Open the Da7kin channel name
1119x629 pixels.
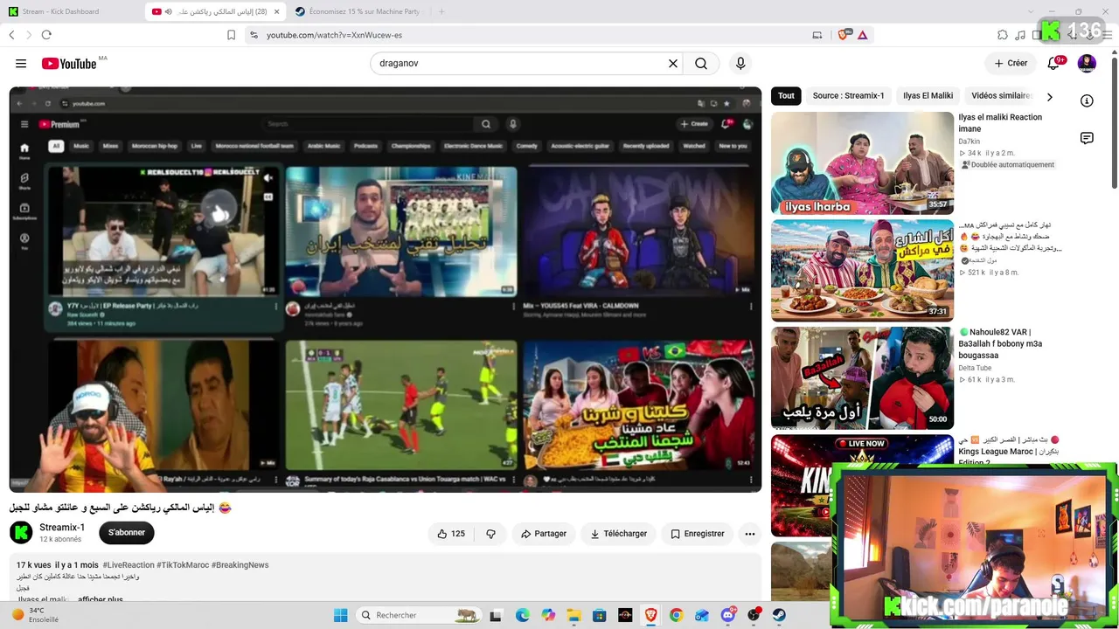point(969,142)
